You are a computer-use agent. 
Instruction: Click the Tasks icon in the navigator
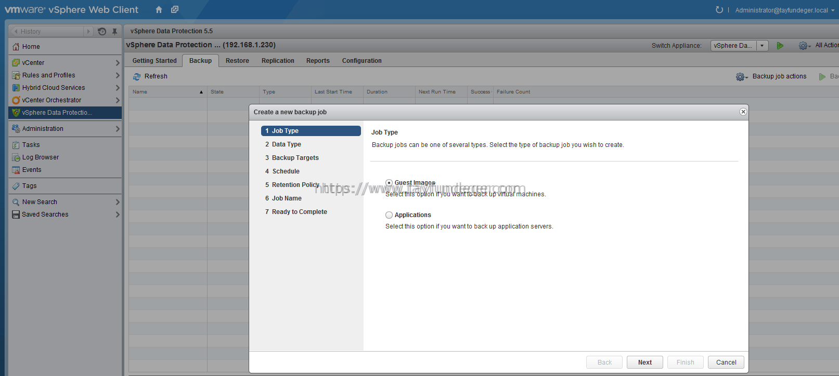16,145
